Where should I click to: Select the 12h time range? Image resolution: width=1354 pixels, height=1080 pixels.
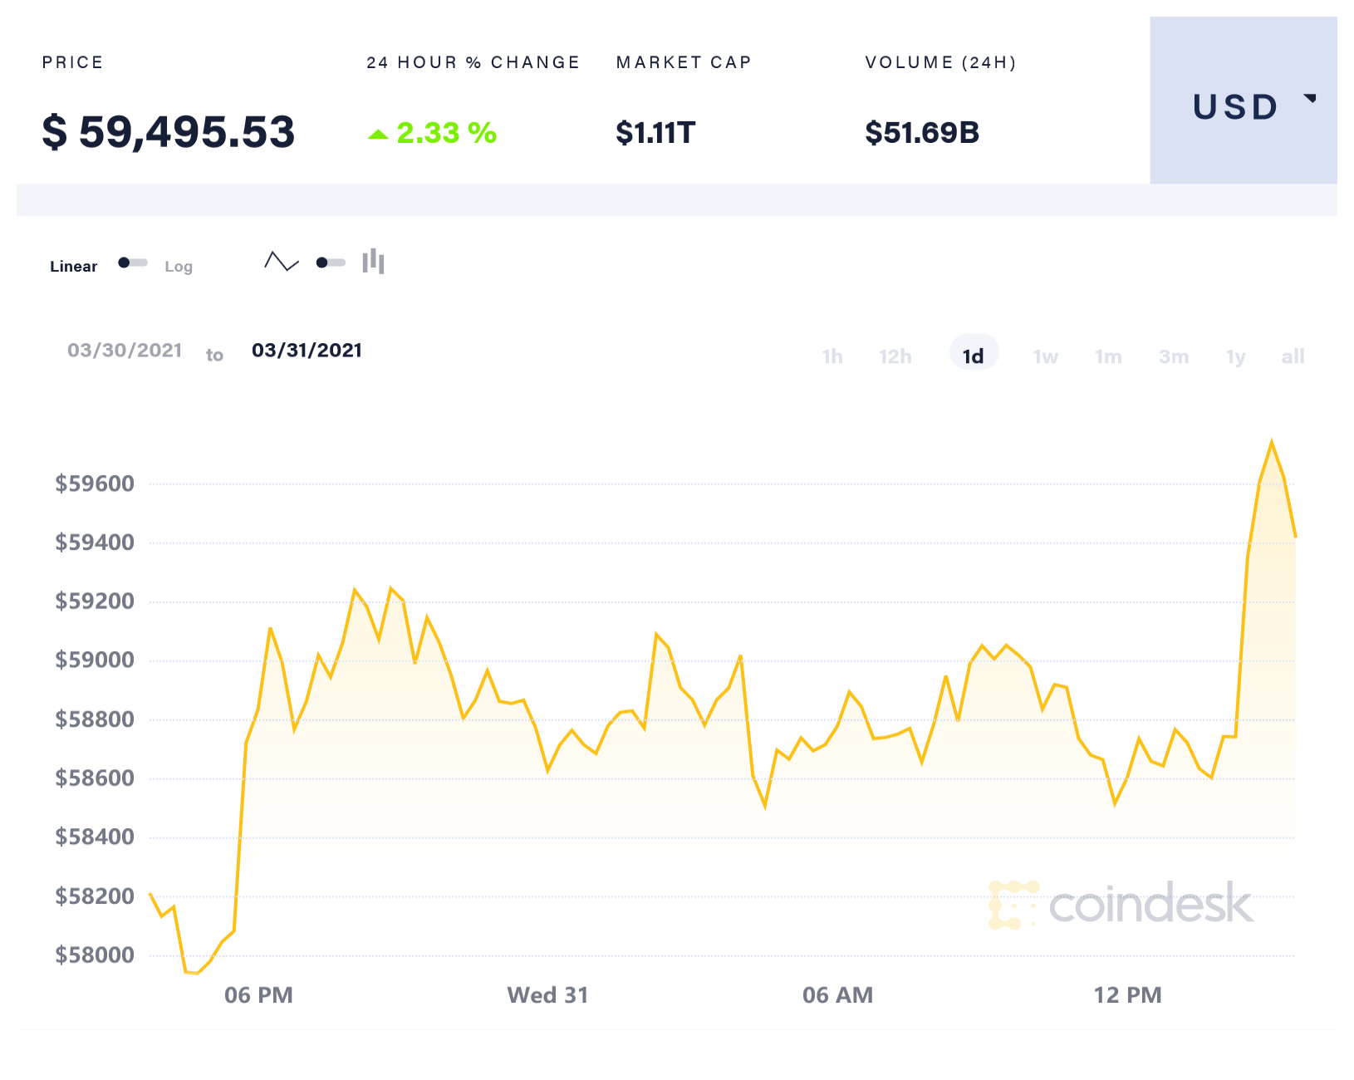(895, 357)
